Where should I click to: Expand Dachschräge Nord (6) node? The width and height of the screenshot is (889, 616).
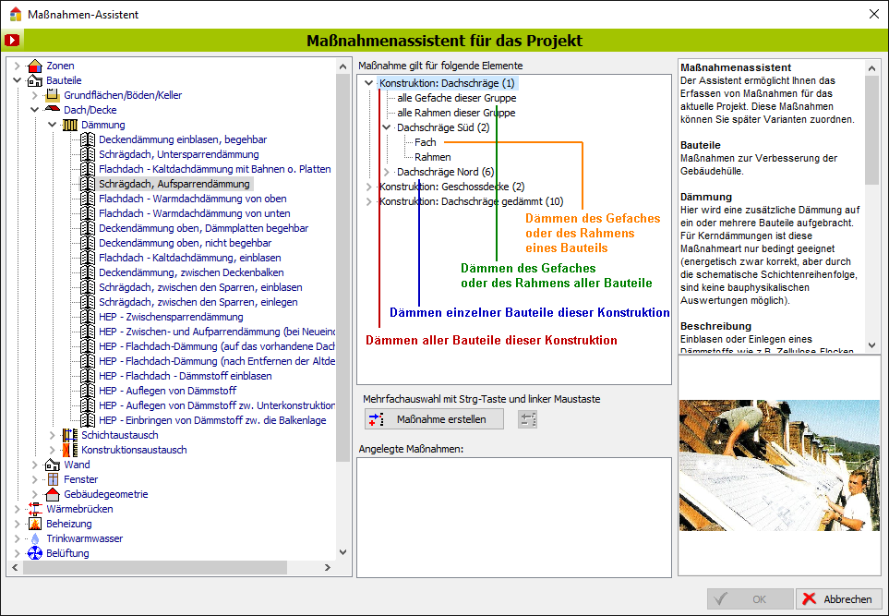click(387, 172)
